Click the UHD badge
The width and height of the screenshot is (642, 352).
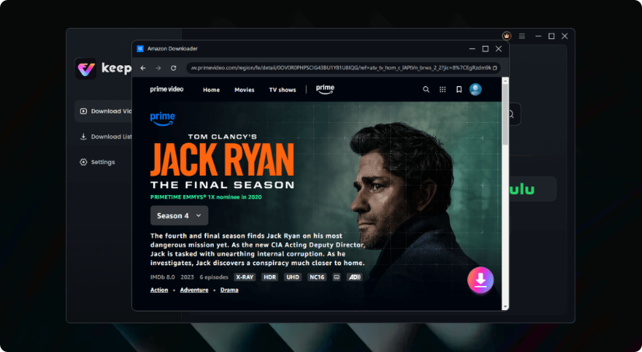pos(293,277)
